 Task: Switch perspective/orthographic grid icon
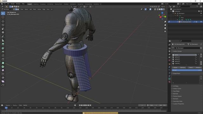tap(165, 31)
